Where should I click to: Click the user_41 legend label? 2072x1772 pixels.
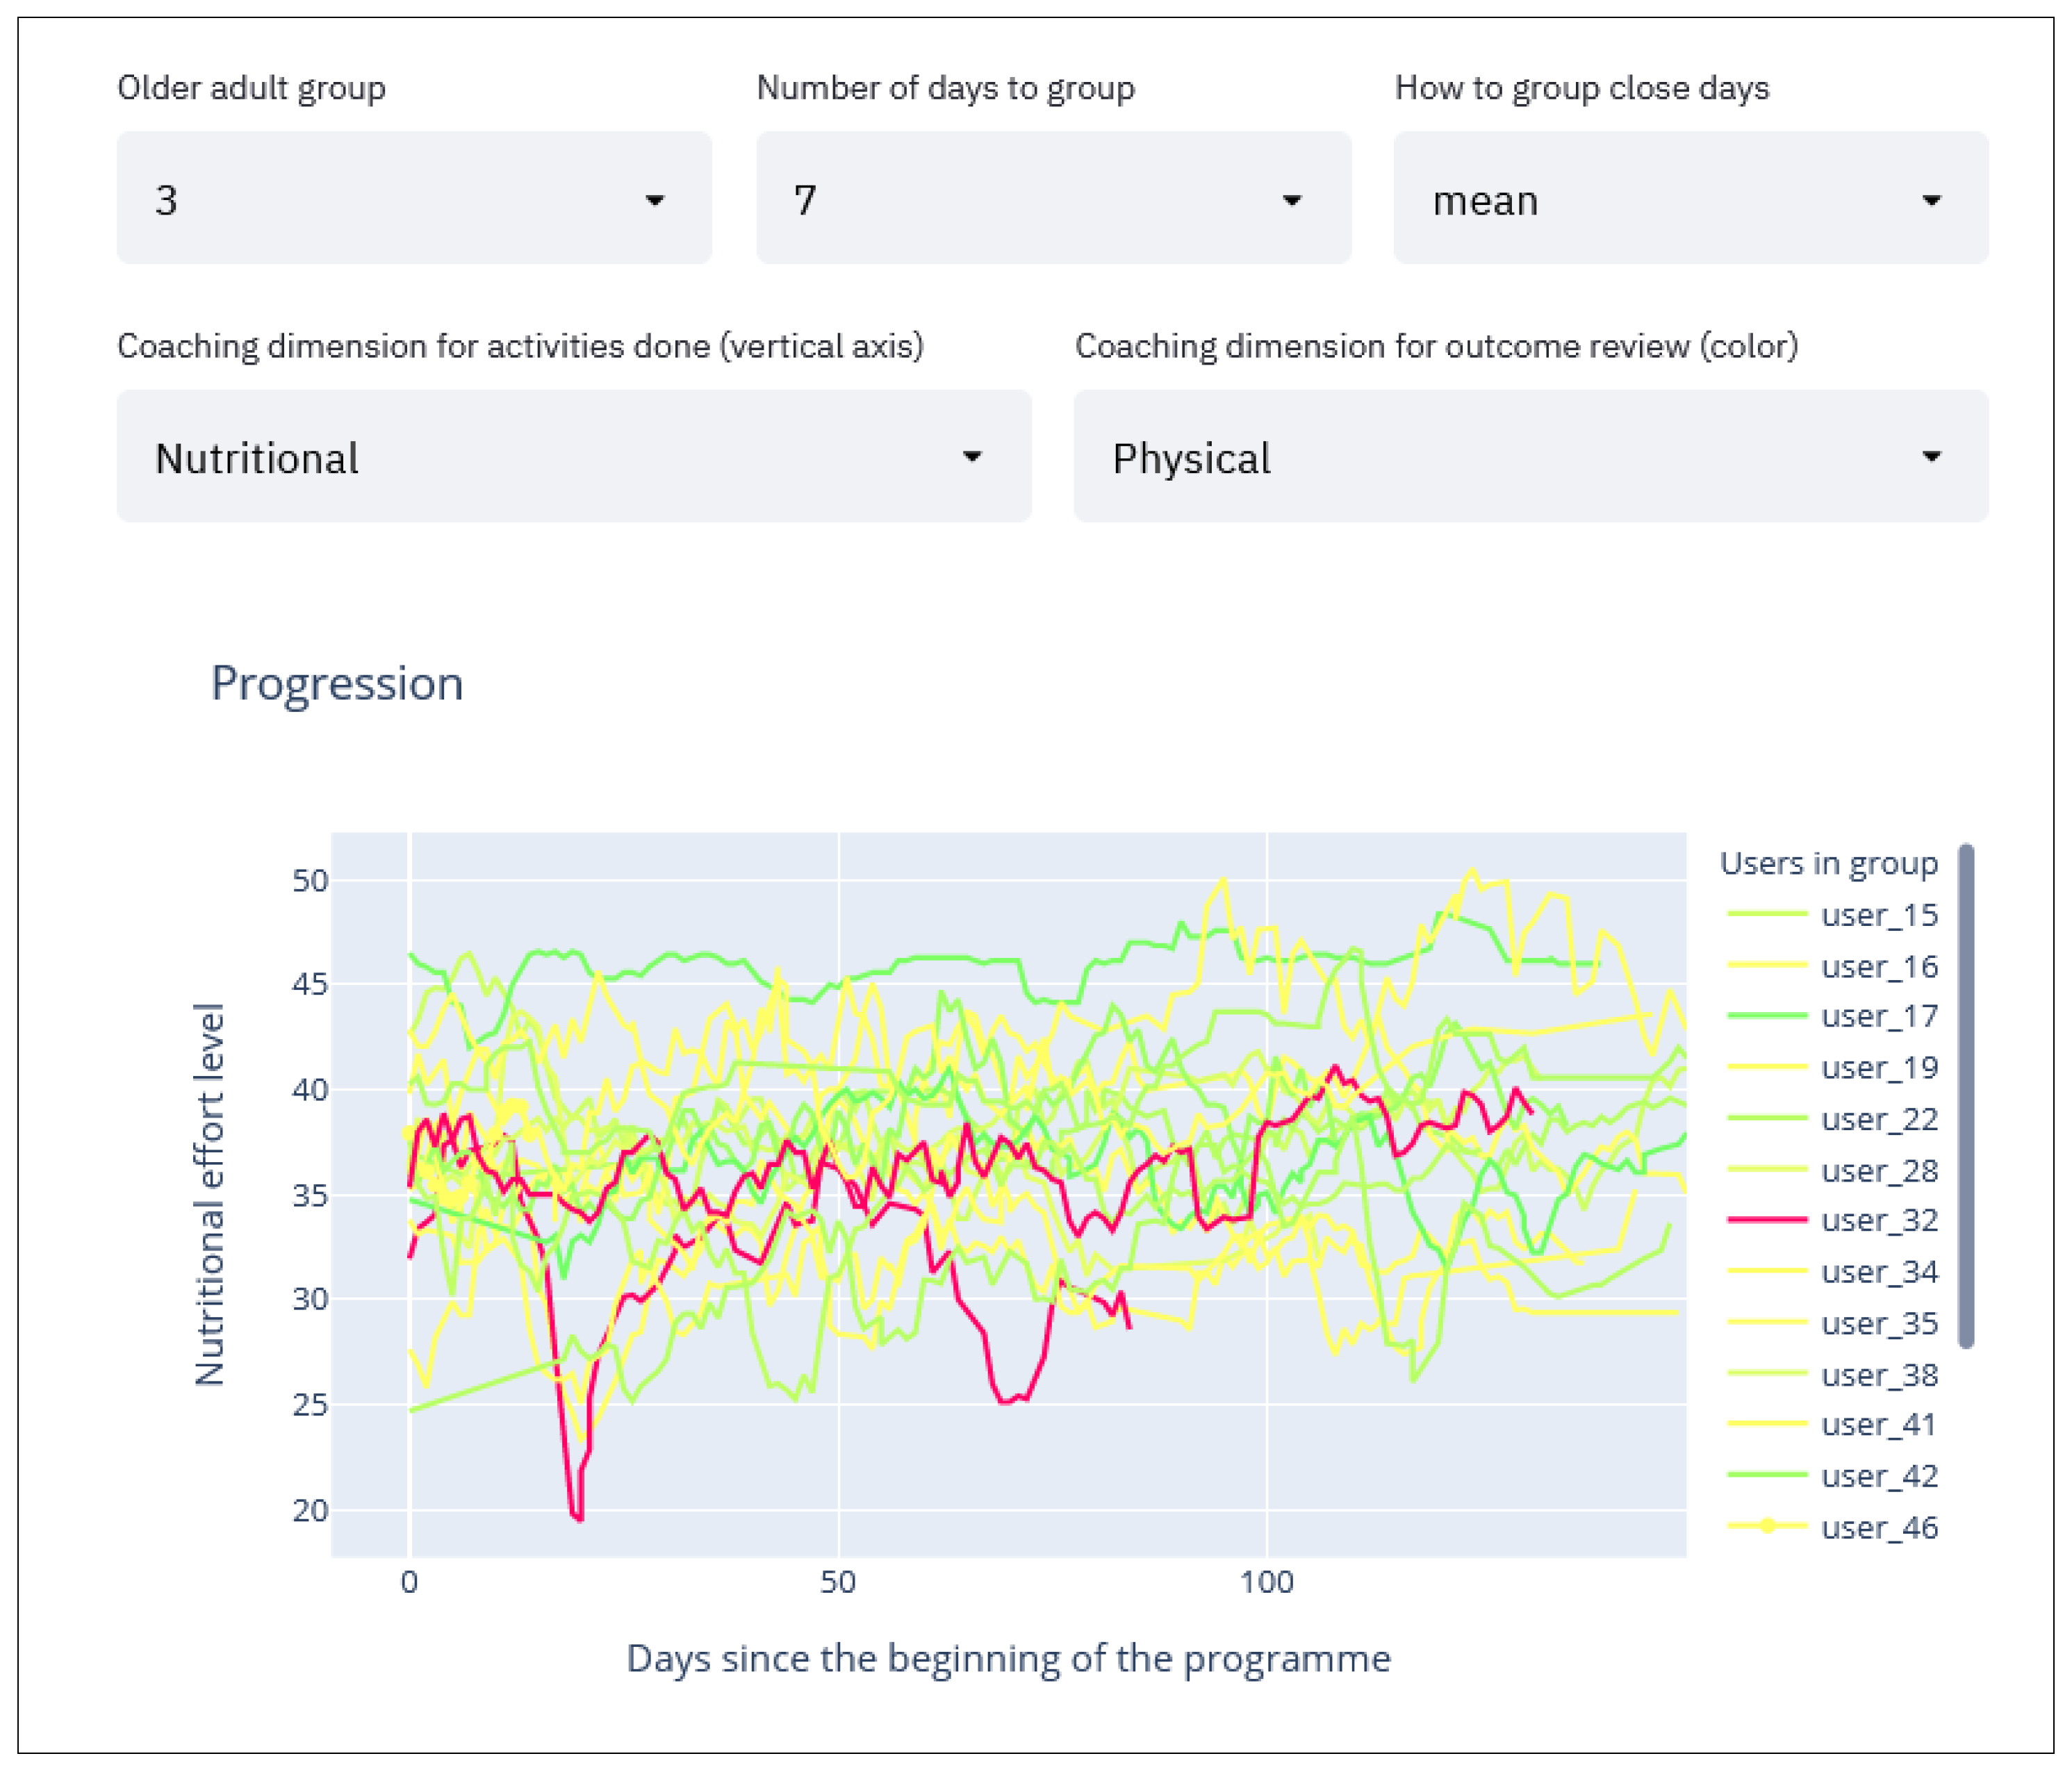click(x=1879, y=1424)
